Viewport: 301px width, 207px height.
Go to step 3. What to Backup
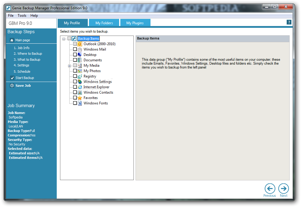click(27, 60)
